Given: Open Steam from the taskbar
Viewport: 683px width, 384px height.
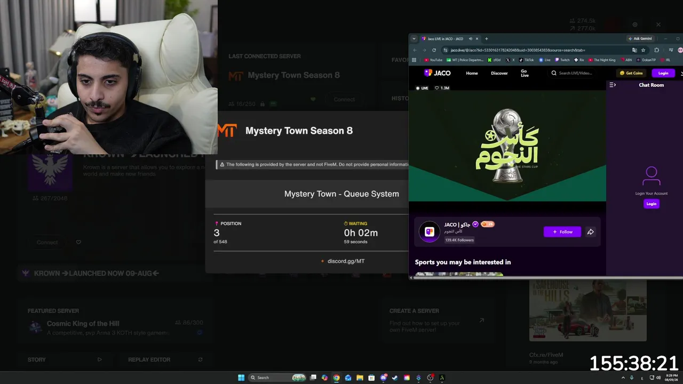Looking at the screenshot, I should point(395,378).
